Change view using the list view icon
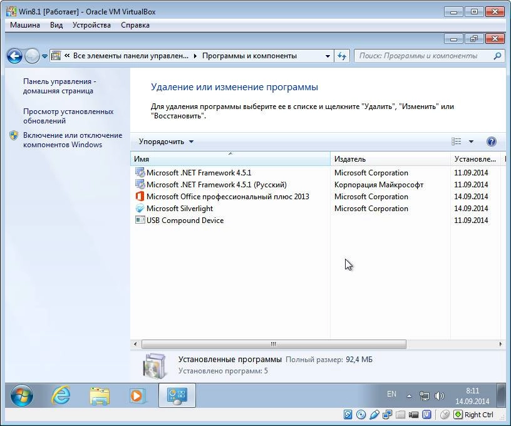511x426 pixels. [x=456, y=142]
